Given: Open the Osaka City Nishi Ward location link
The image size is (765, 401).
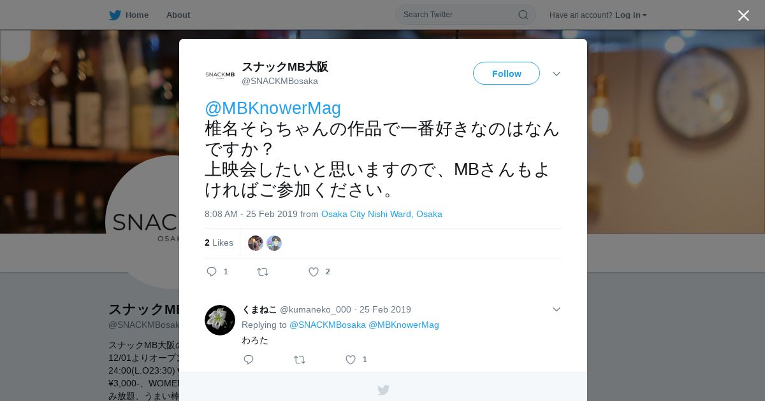Looking at the screenshot, I should pyautogui.click(x=381, y=214).
